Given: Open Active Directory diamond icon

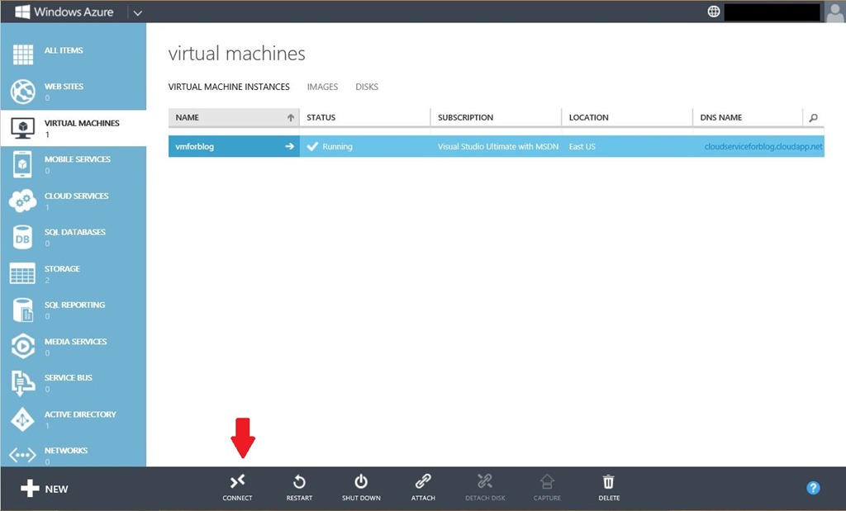Looking at the screenshot, I should (x=22, y=419).
